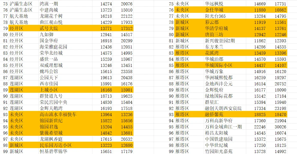The image size is (297, 154).
Task: Select the value 10862
Action: (281, 10)
